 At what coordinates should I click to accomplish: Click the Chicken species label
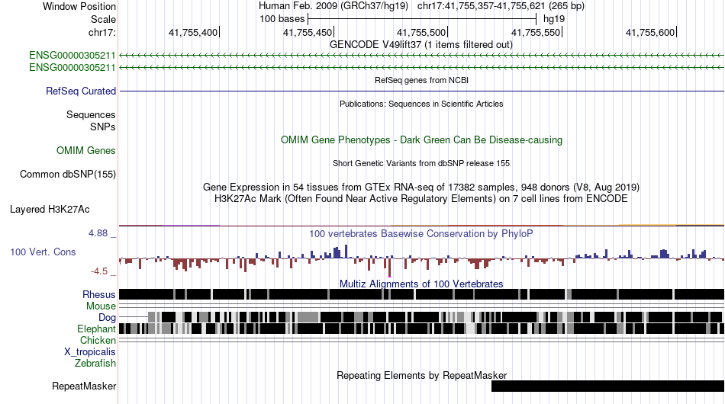tap(98, 340)
